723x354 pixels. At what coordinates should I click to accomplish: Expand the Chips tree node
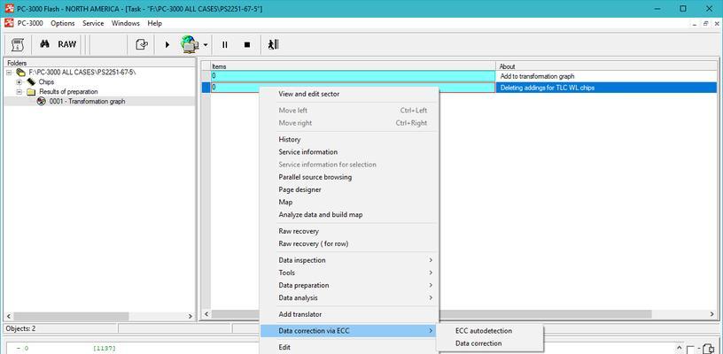tap(19, 82)
